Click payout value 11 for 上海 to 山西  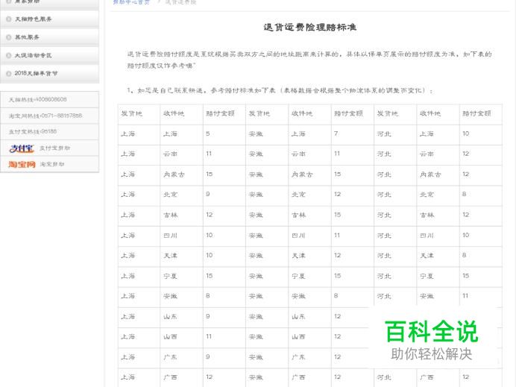[x=209, y=336]
